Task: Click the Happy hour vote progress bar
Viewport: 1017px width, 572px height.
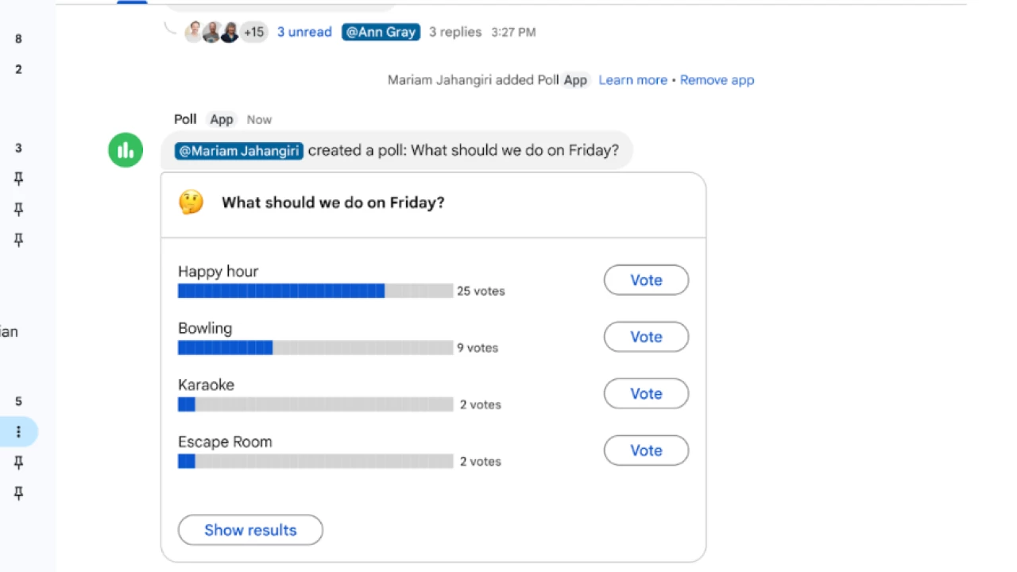Action: point(315,291)
